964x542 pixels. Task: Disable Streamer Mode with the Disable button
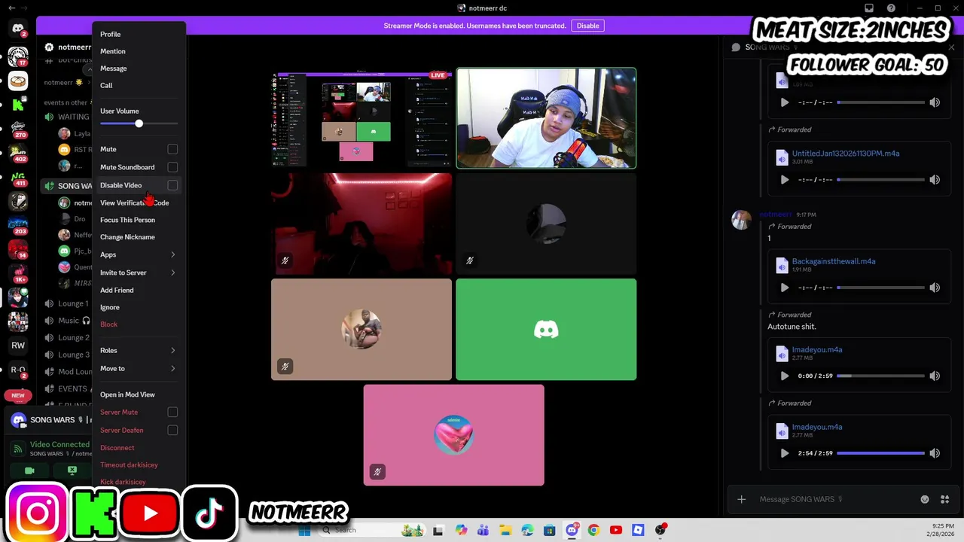point(587,26)
